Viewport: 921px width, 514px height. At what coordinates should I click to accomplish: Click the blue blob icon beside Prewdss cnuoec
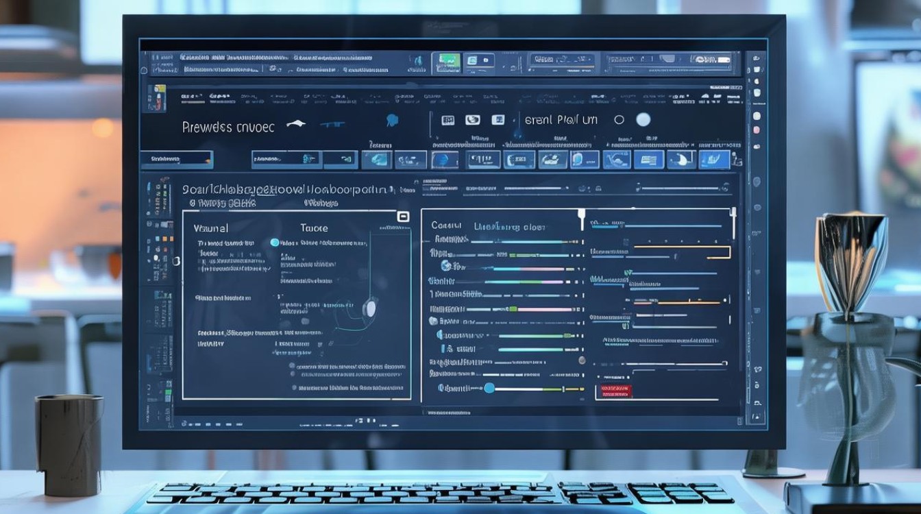(x=392, y=121)
